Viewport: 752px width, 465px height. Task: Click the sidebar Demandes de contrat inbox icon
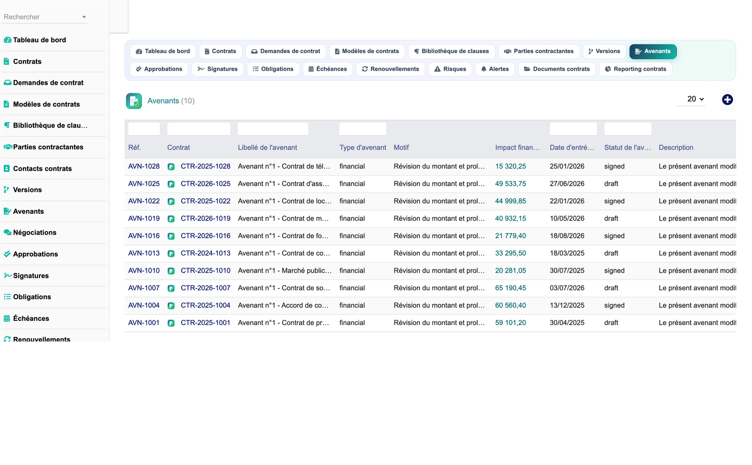click(x=7, y=83)
